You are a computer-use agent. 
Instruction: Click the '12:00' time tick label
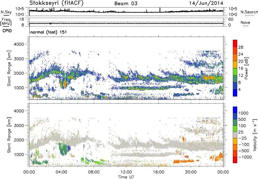pyautogui.click(x=126, y=172)
